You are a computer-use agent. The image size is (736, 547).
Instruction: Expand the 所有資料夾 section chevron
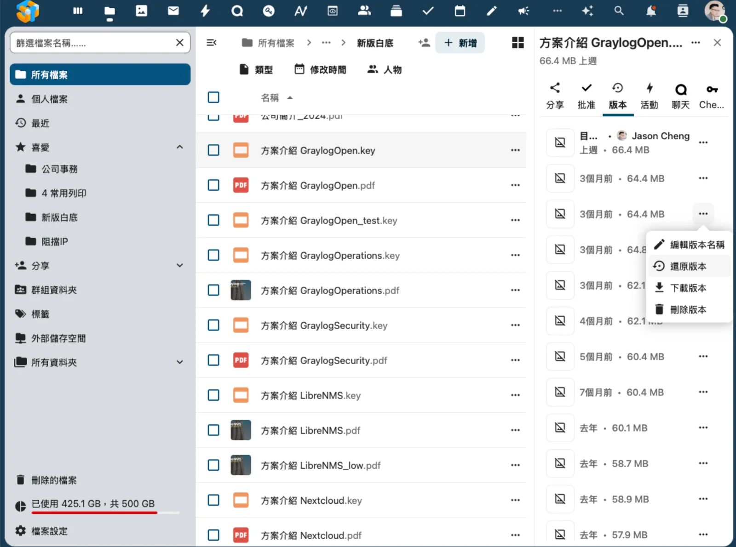pyautogui.click(x=180, y=362)
